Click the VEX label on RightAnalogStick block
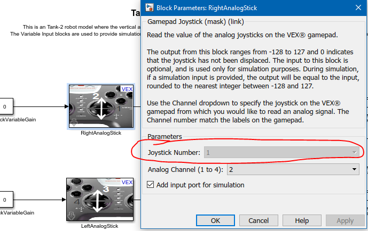The image size is (368, 231). pos(127,89)
